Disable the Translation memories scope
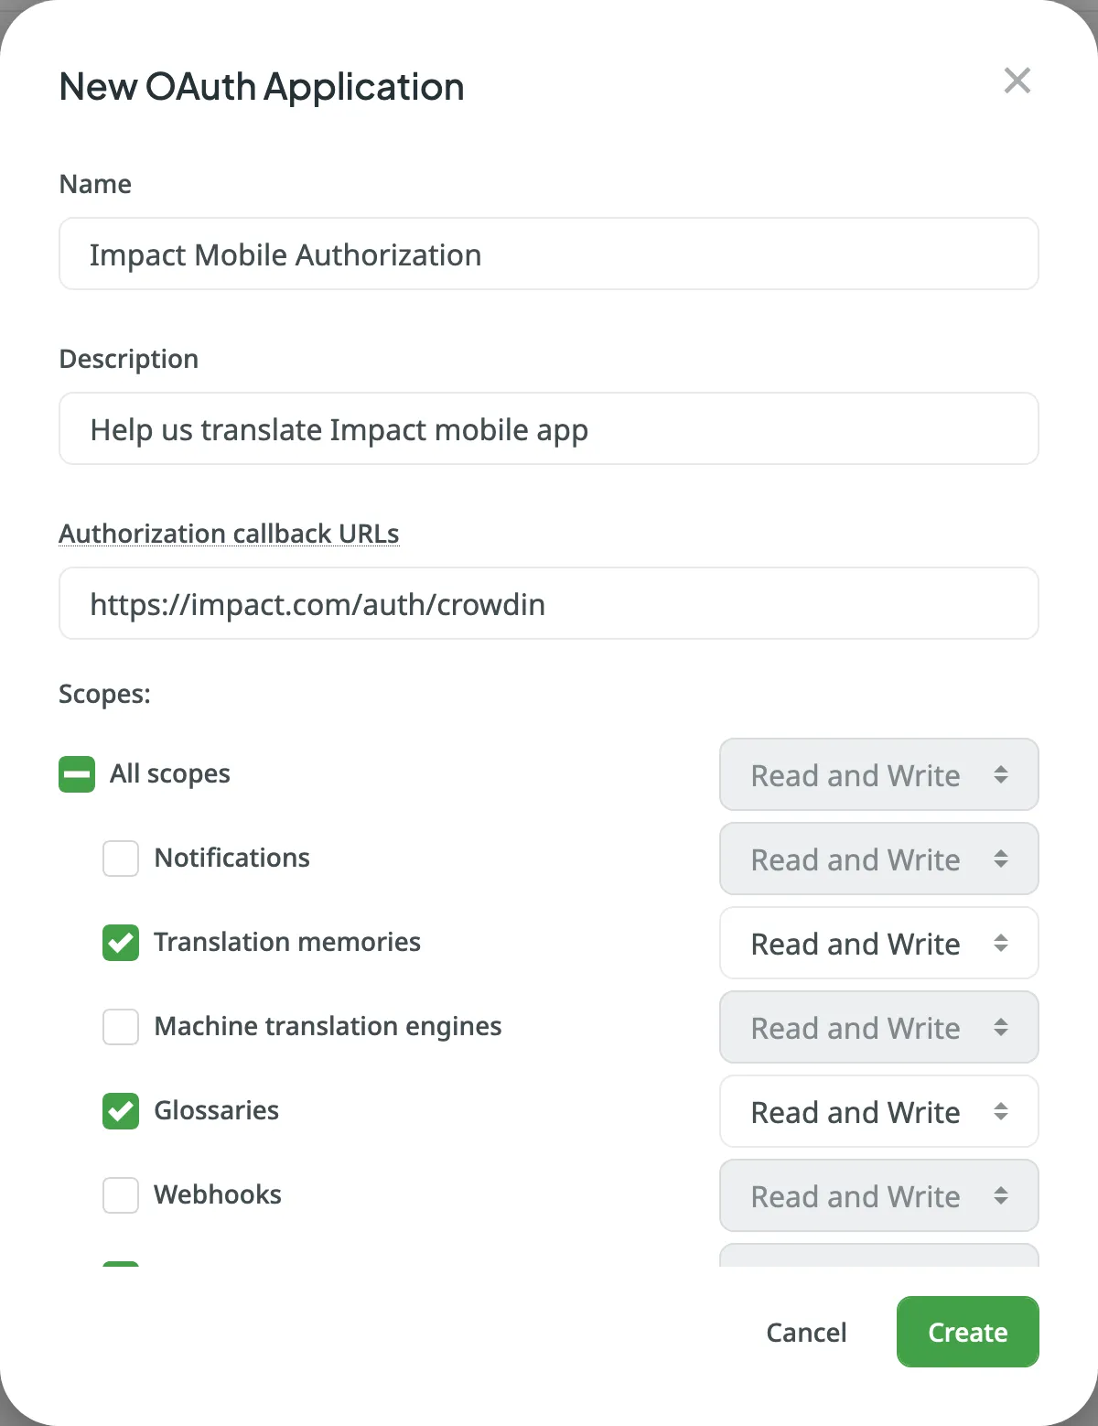Image resolution: width=1098 pixels, height=1426 pixels. point(120,943)
